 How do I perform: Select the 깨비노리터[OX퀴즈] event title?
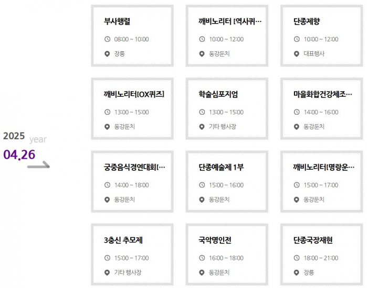pos(134,94)
